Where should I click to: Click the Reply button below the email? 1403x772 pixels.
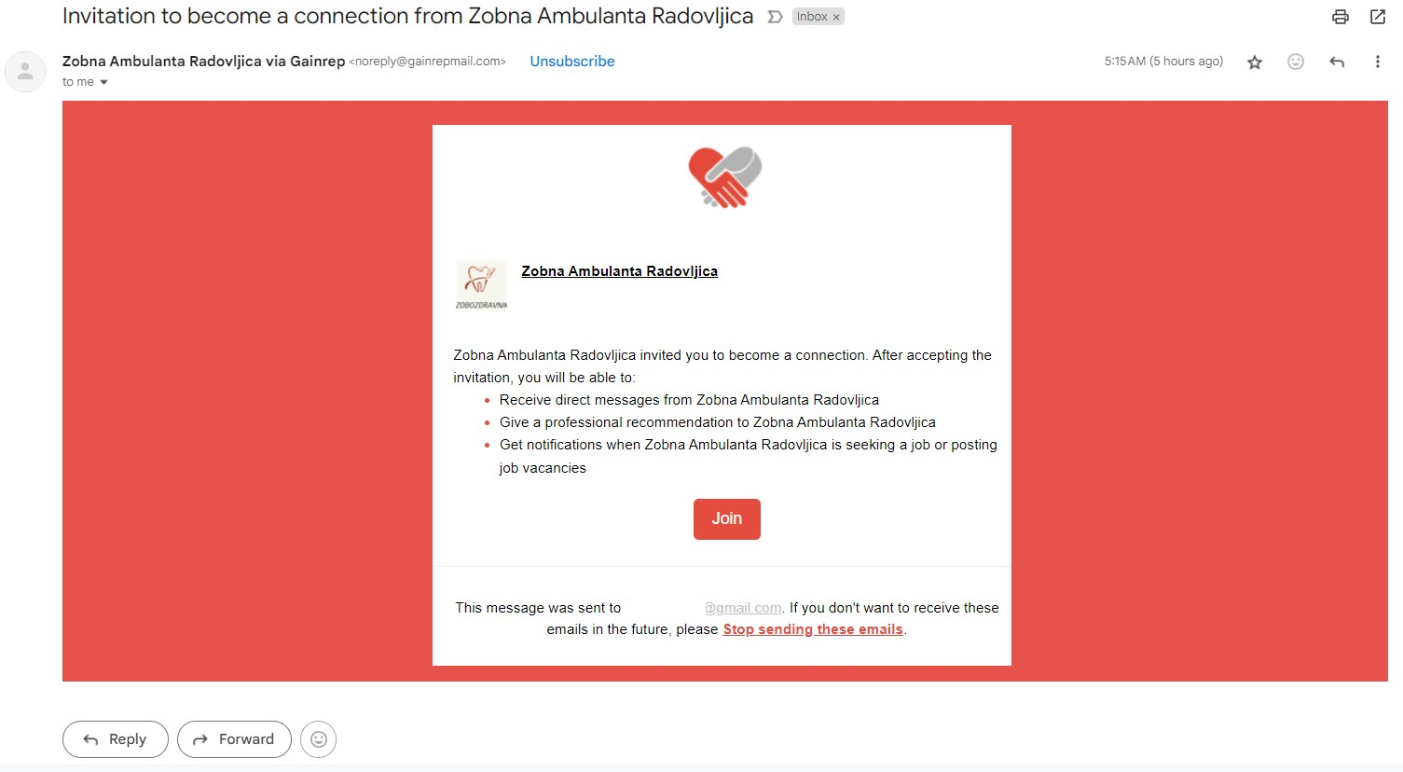pyautogui.click(x=116, y=739)
